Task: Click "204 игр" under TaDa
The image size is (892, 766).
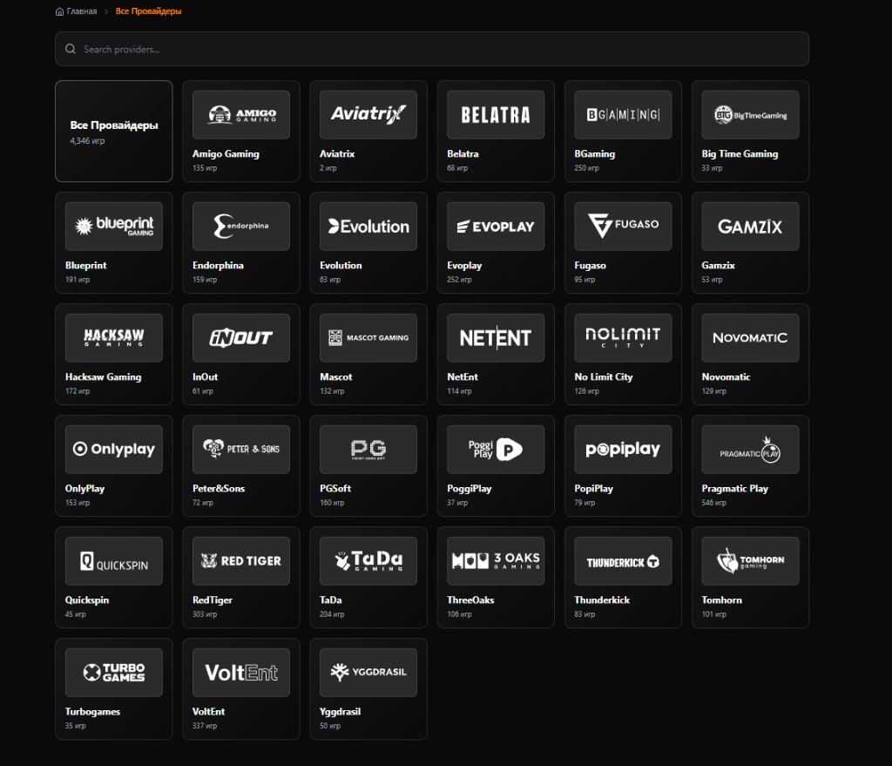Action: (x=332, y=614)
